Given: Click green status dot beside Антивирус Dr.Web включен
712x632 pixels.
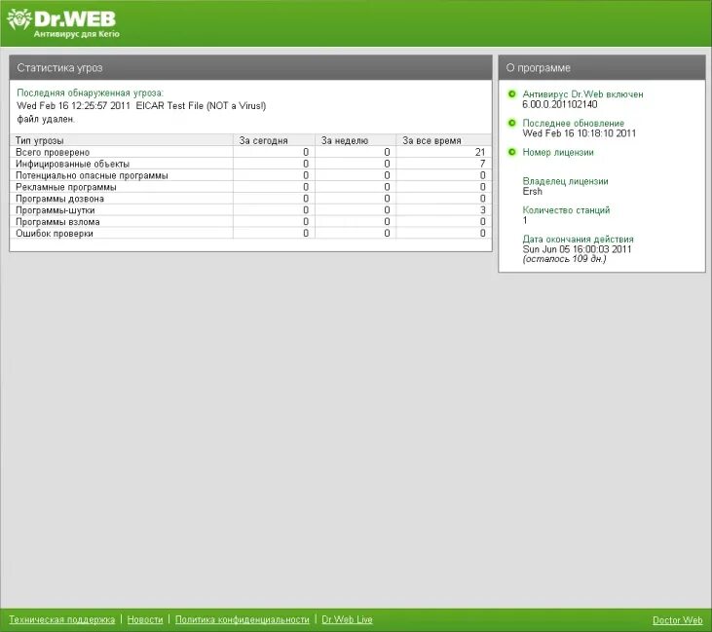Looking at the screenshot, I should click(511, 94).
